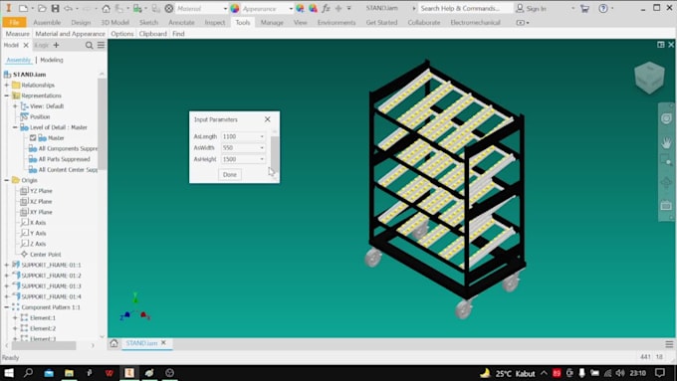
Task: Click the Save icon in quick access toolbar
Action: coord(56,8)
